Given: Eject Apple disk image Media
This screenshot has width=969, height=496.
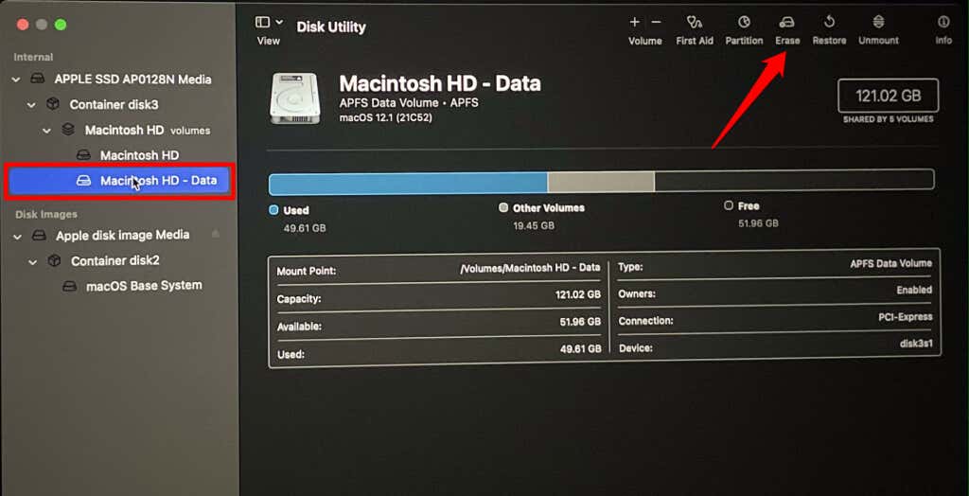Looking at the screenshot, I should pyautogui.click(x=215, y=234).
